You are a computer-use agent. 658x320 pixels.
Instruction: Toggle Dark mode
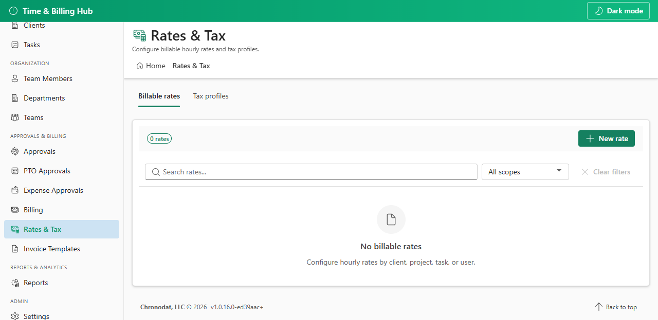(619, 11)
